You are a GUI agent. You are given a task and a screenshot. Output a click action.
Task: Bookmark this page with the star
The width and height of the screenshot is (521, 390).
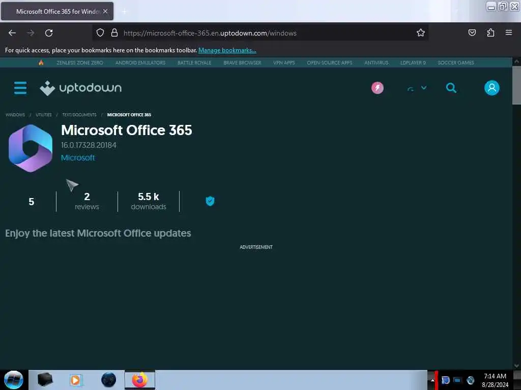tap(421, 32)
